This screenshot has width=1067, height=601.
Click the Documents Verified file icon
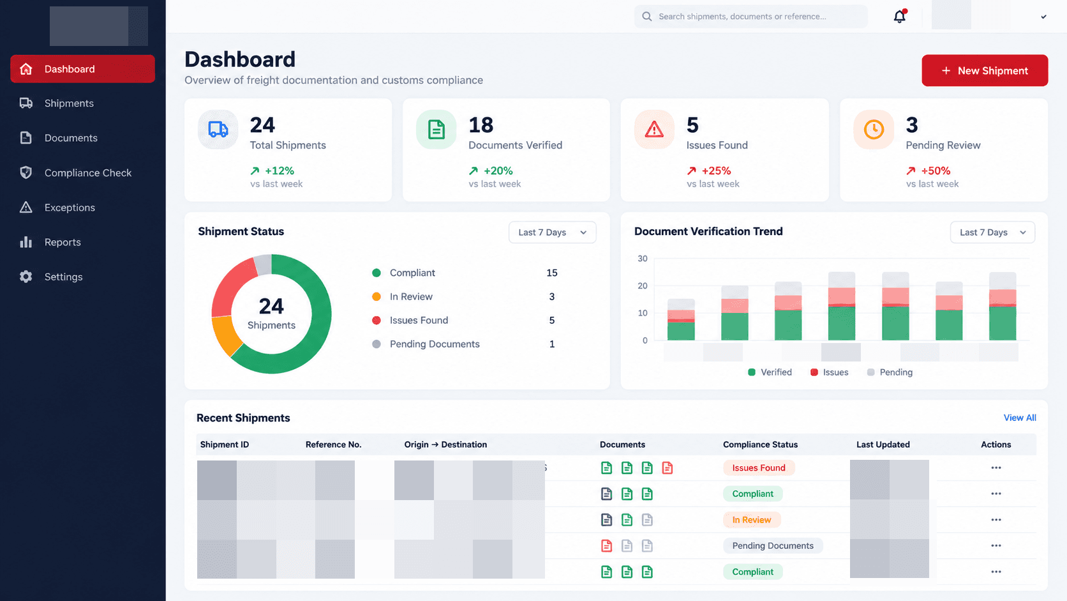click(x=436, y=130)
